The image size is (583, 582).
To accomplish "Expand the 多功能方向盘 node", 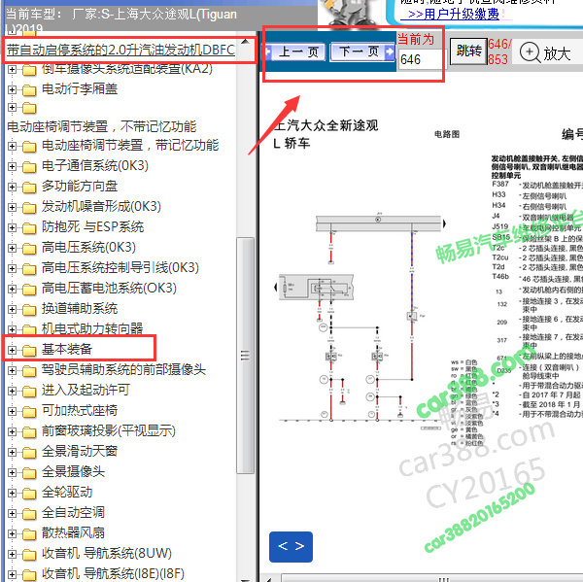I will click(x=12, y=187).
